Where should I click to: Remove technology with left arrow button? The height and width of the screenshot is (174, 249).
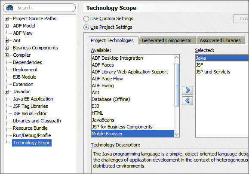coord(188,101)
